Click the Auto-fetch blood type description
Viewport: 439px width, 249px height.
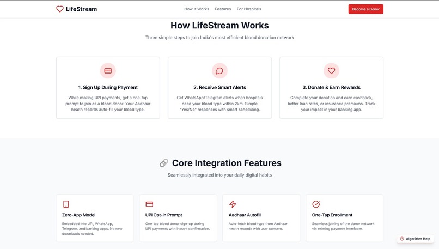click(x=258, y=226)
